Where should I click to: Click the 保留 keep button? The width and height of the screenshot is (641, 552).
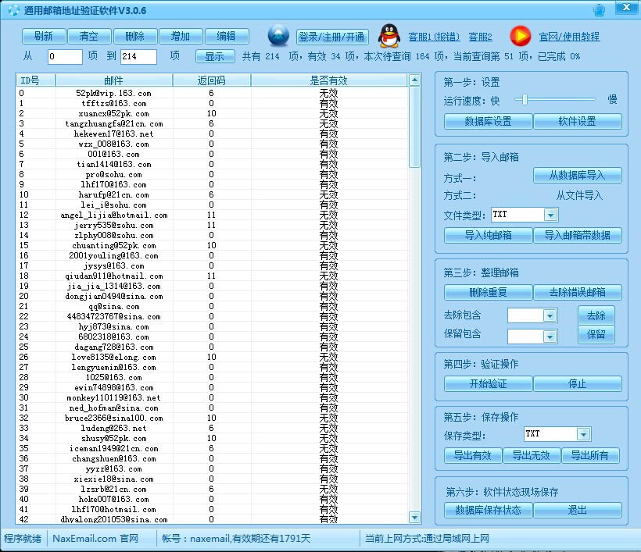(596, 334)
